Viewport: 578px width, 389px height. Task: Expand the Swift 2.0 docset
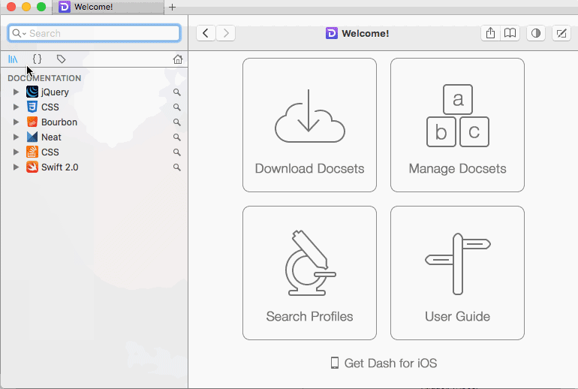pyautogui.click(x=17, y=167)
